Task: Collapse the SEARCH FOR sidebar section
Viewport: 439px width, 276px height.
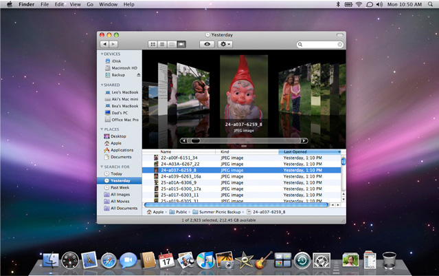Action: click(x=102, y=167)
